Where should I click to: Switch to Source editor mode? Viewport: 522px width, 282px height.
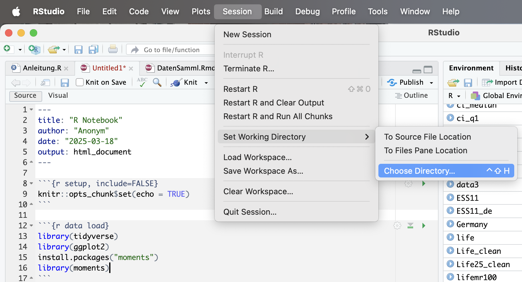25,96
